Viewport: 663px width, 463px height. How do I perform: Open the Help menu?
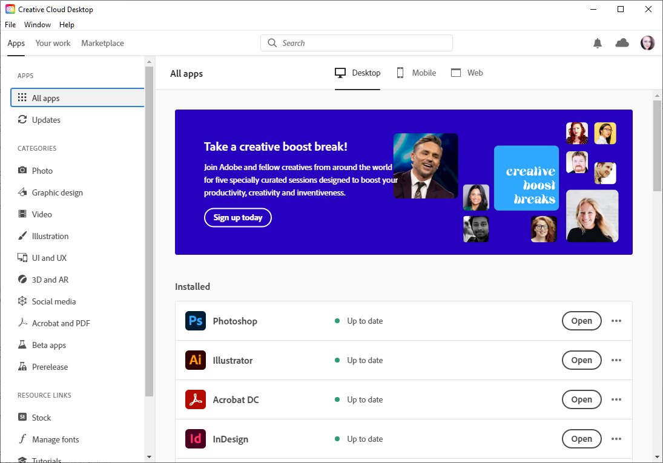click(x=67, y=25)
